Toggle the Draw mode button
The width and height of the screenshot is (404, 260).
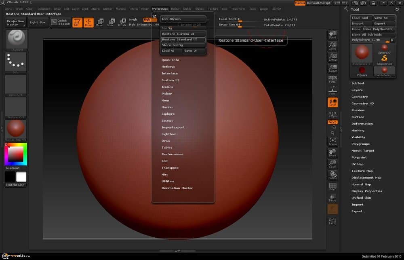click(x=88, y=22)
